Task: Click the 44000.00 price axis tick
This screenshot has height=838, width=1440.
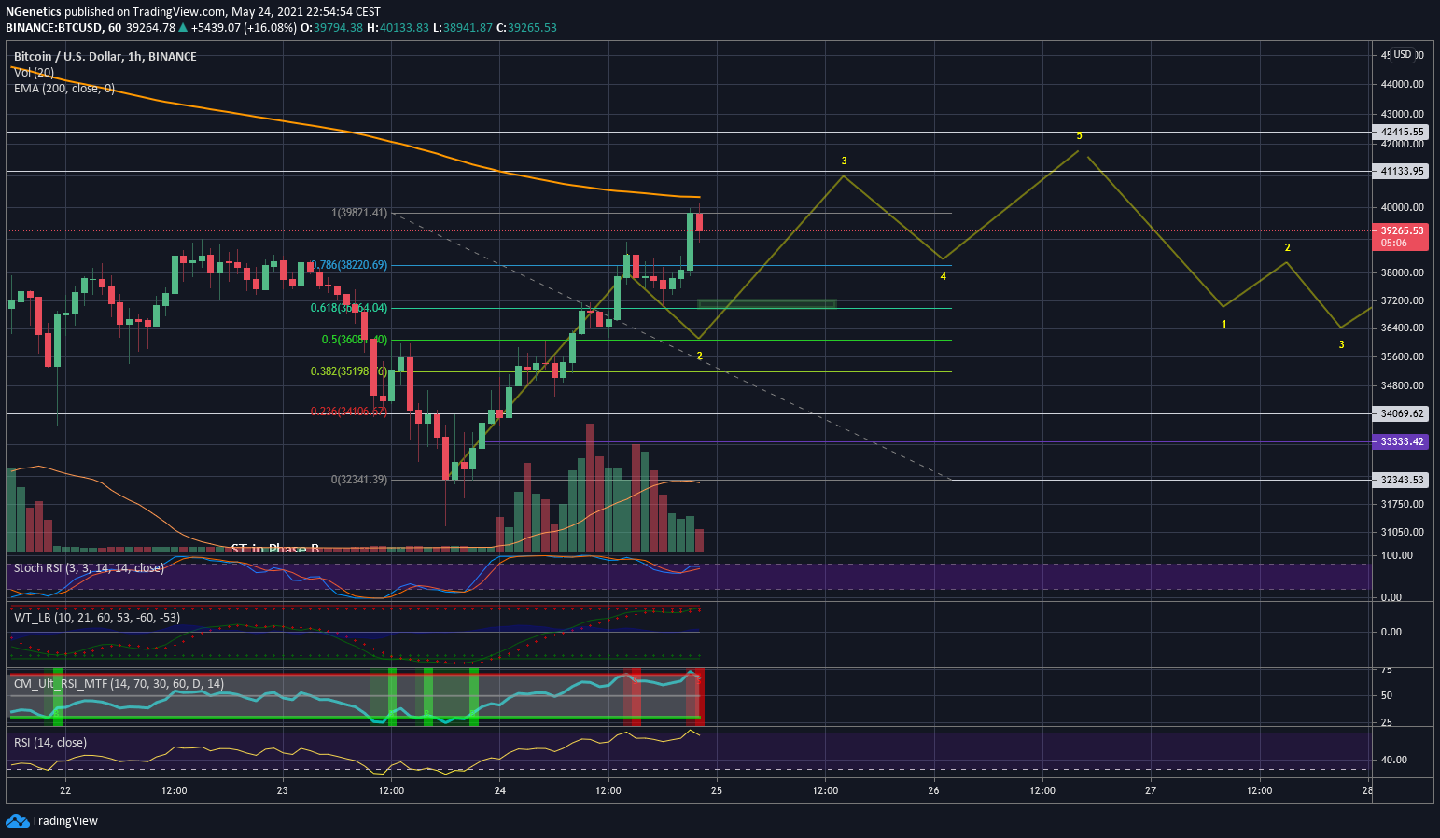Action: [x=1403, y=84]
